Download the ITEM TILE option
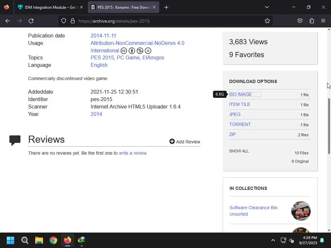 click(x=240, y=104)
